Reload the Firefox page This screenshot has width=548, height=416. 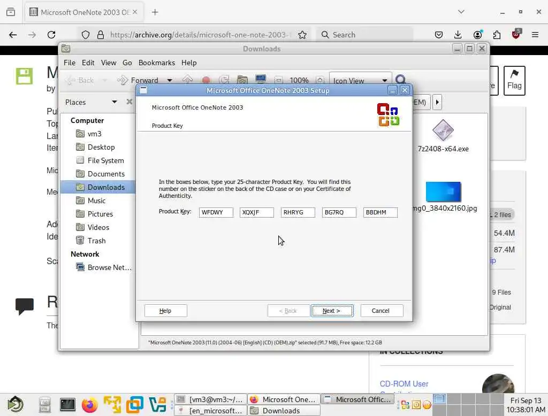[51, 35]
